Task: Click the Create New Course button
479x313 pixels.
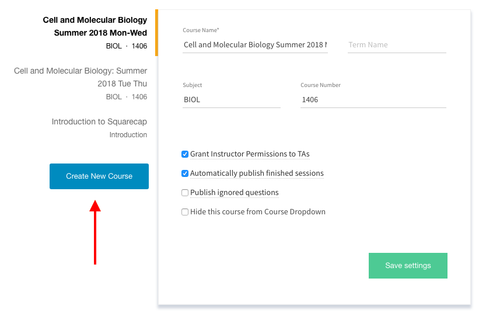Action: 99,176
